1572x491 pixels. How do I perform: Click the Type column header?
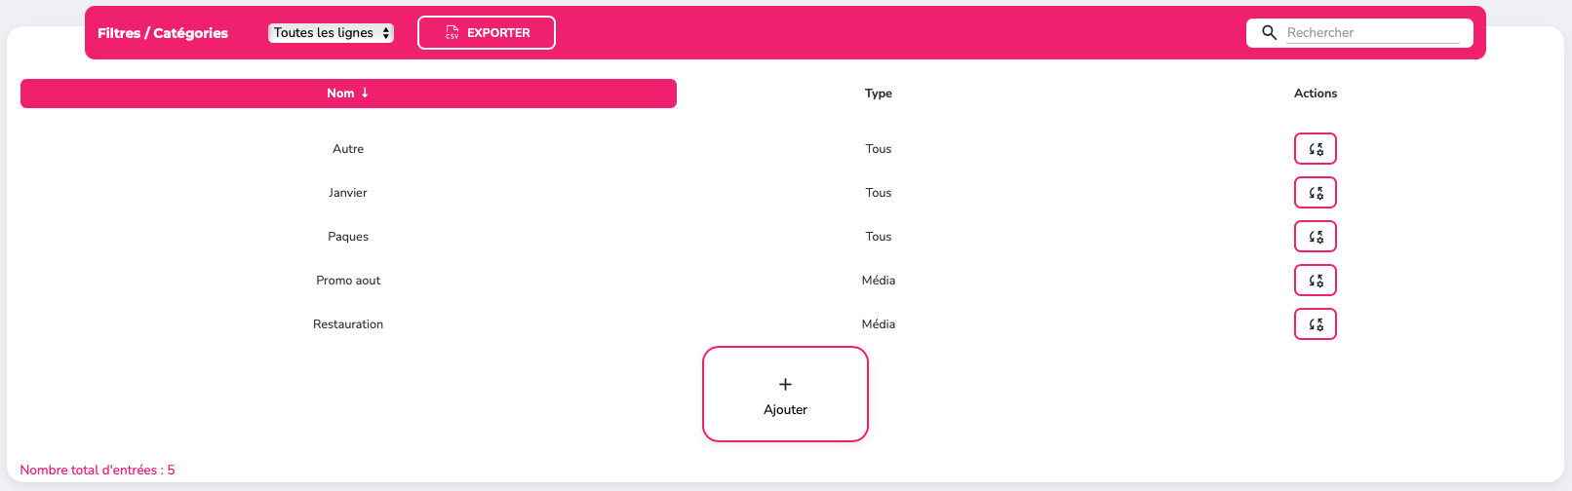point(878,94)
